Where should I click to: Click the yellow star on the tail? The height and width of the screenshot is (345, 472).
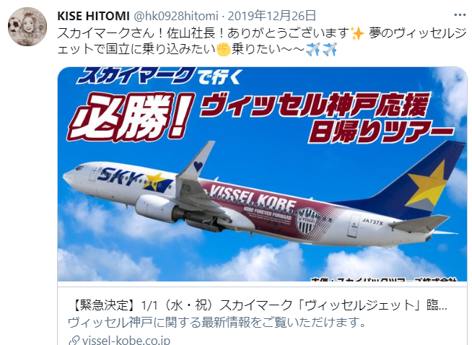tap(427, 183)
